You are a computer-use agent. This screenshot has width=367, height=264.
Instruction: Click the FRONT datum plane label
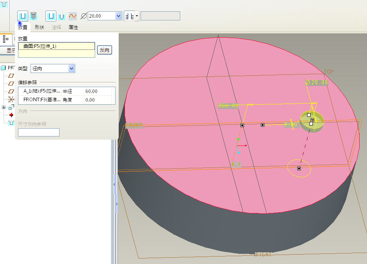click(134, 125)
